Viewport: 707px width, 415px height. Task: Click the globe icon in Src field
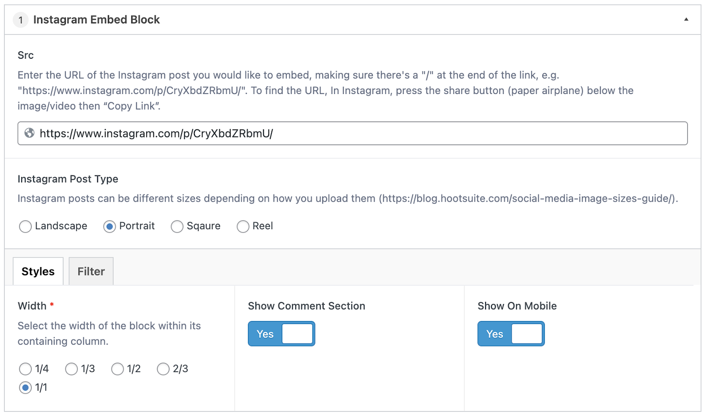coord(29,133)
